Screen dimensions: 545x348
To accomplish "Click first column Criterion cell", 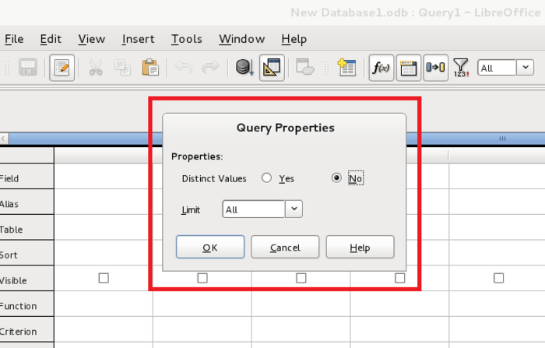I will tap(104, 329).
